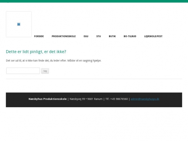Click the broken logo image placeholder
The height and width of the screenshot is (141, 188).
coord(19,24)
